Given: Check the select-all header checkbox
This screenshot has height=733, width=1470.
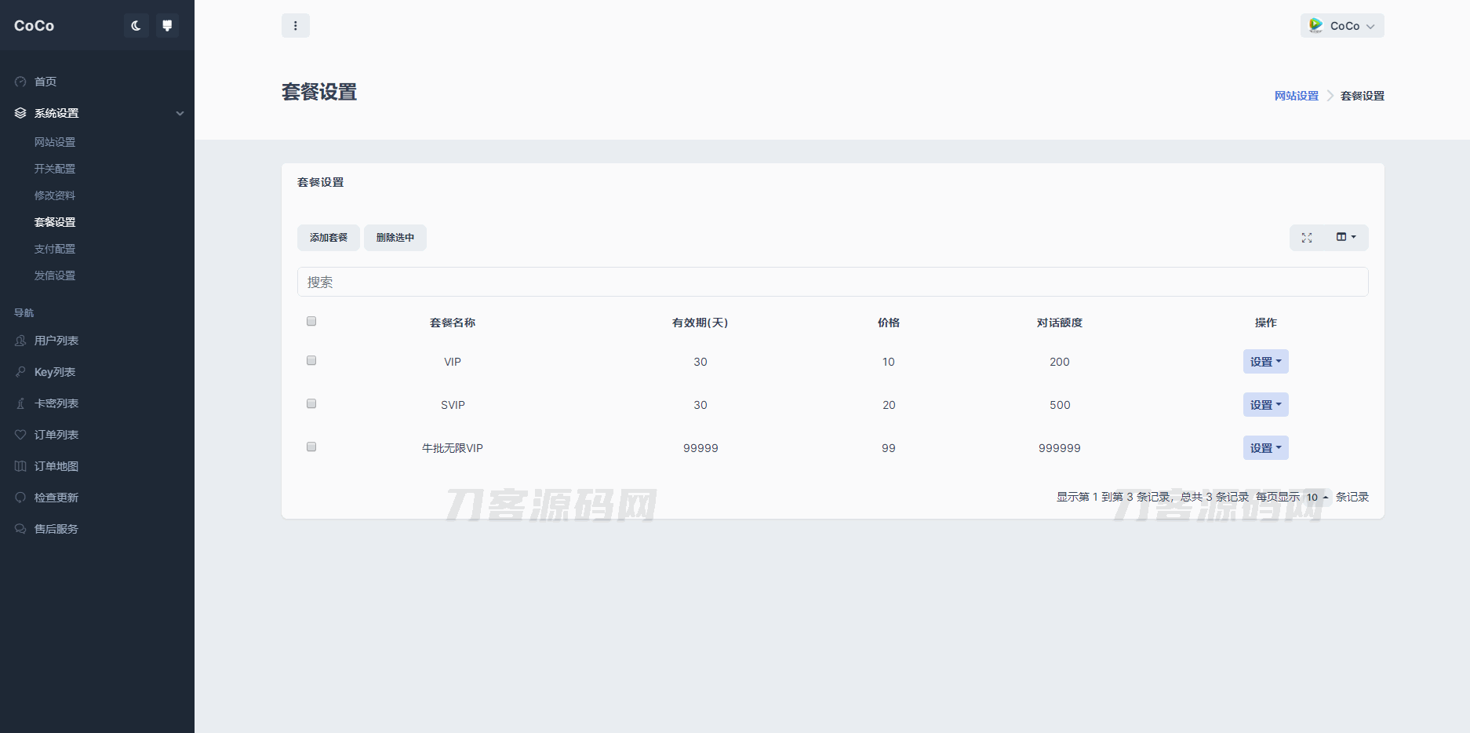Looking at the screenshot, I should tap(311, 321).
